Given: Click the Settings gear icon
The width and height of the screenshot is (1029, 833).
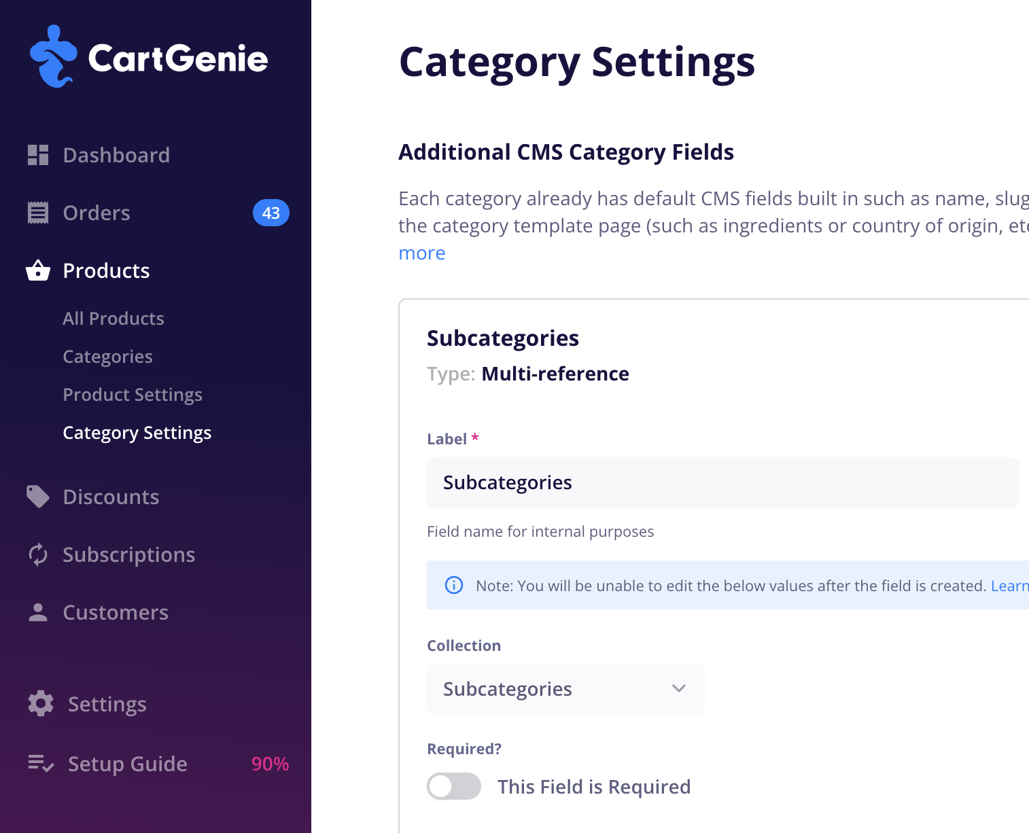Looking at the screenshot, I should [x=41, y=704].
